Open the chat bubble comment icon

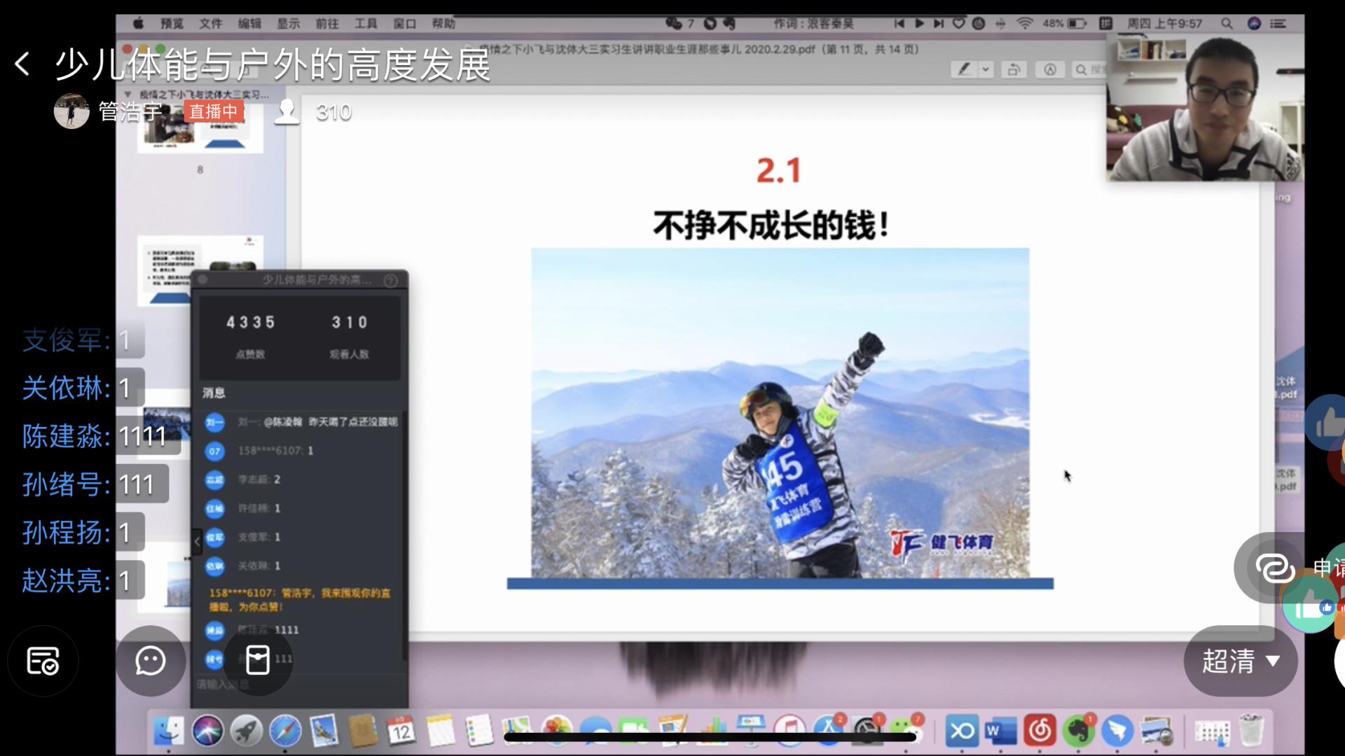pos(150,661)
